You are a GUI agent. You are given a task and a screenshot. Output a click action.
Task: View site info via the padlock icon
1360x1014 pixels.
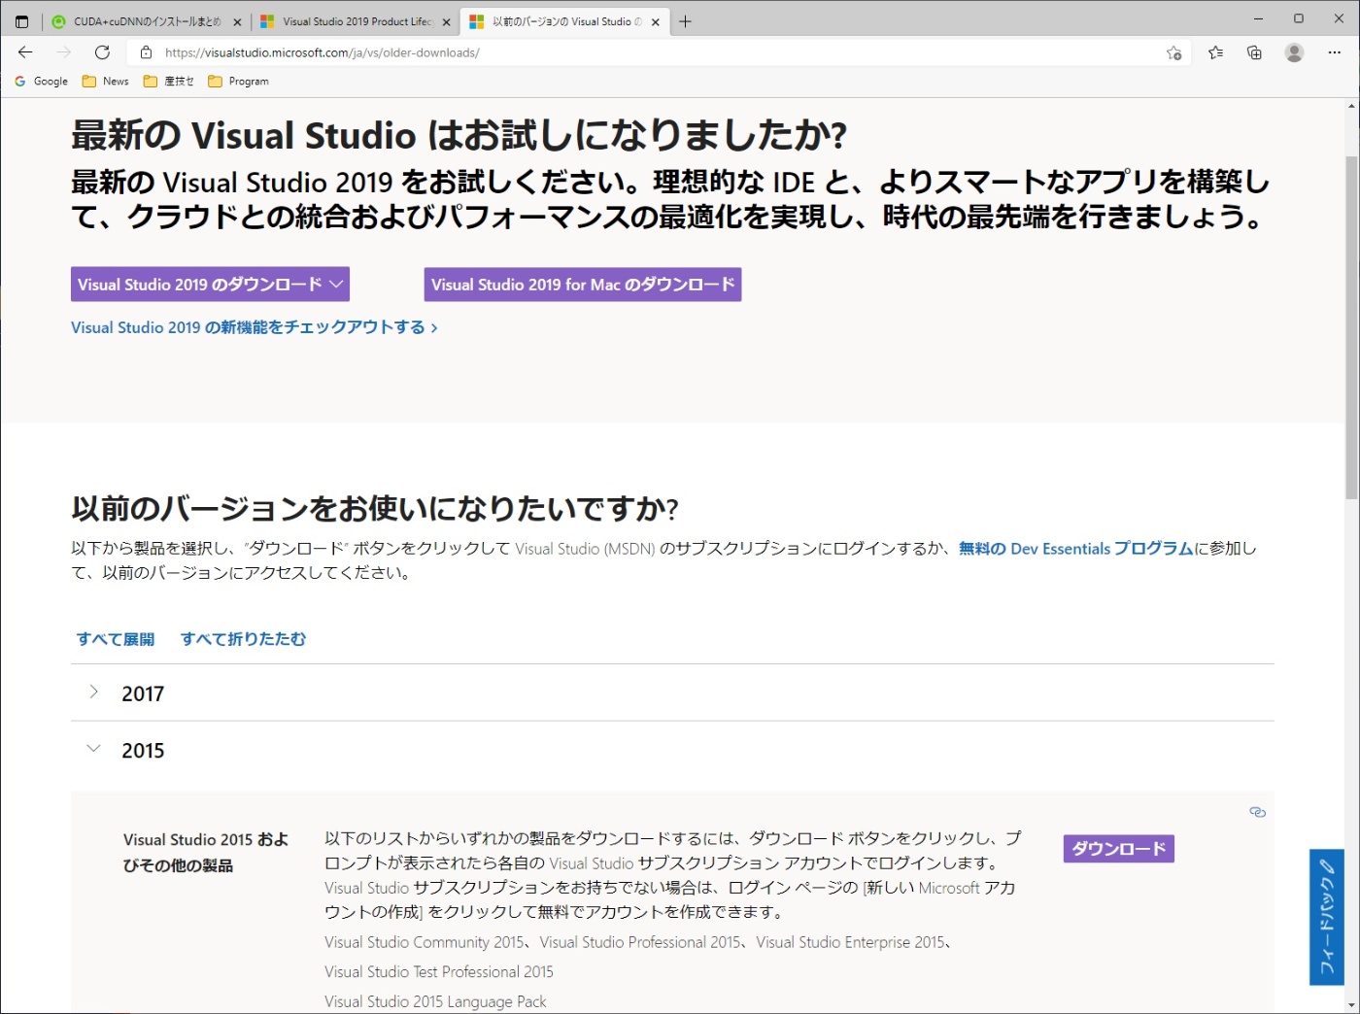pos(146,52)
